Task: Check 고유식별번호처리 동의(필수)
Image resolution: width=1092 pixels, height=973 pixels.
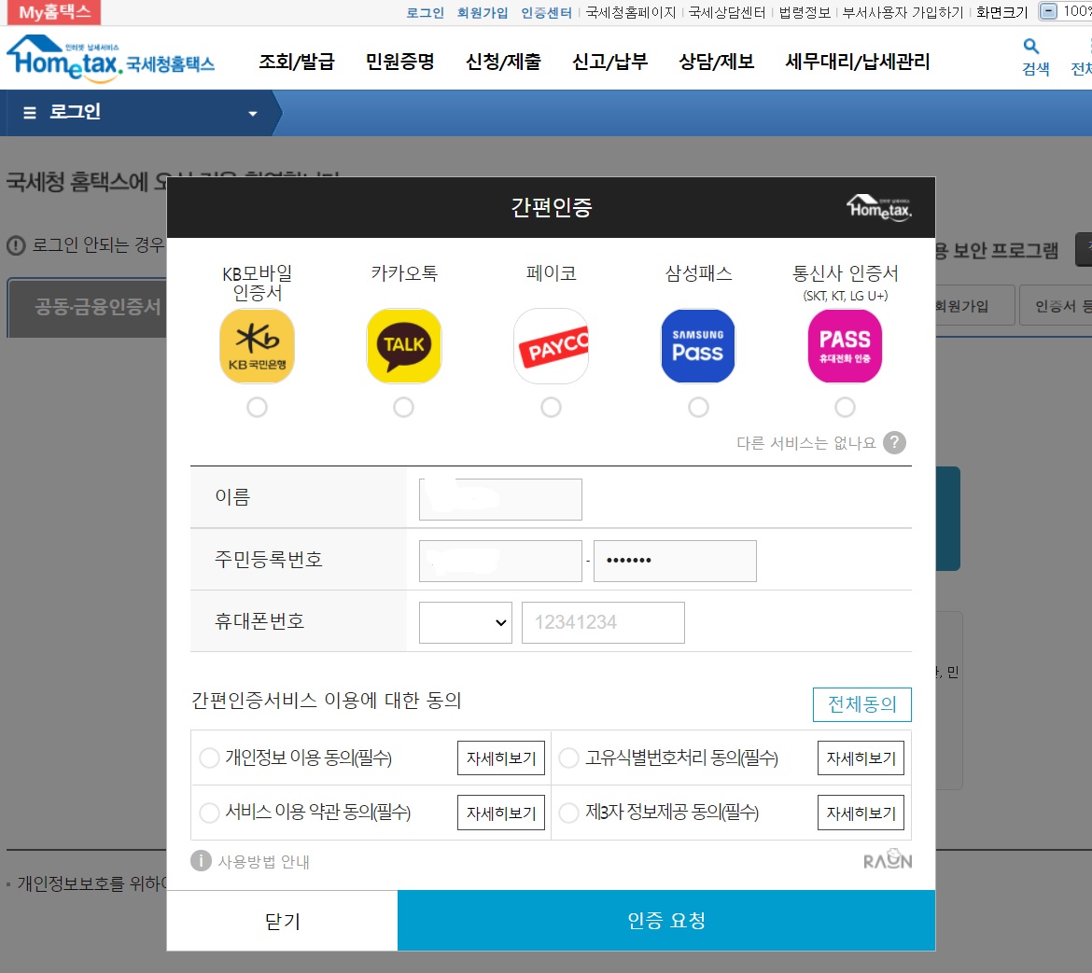Action: coord(569,758)
